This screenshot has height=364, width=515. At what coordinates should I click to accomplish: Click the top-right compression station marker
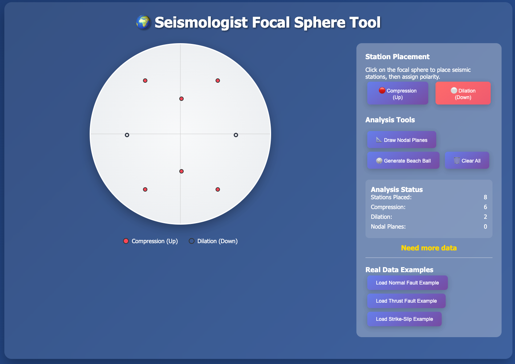point(218,81)
